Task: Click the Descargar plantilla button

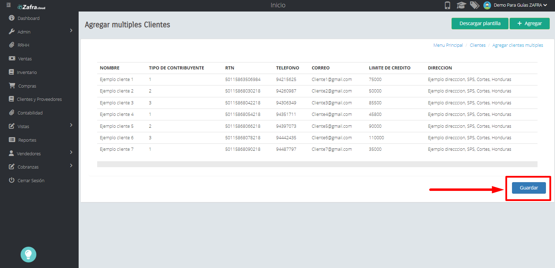Action: tap(480, 23)
